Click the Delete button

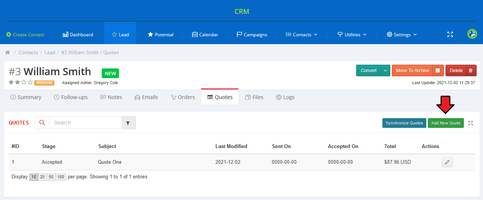(456, 71)
